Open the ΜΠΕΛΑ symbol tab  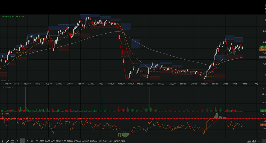pyautogui.click(x=77, y=141)
